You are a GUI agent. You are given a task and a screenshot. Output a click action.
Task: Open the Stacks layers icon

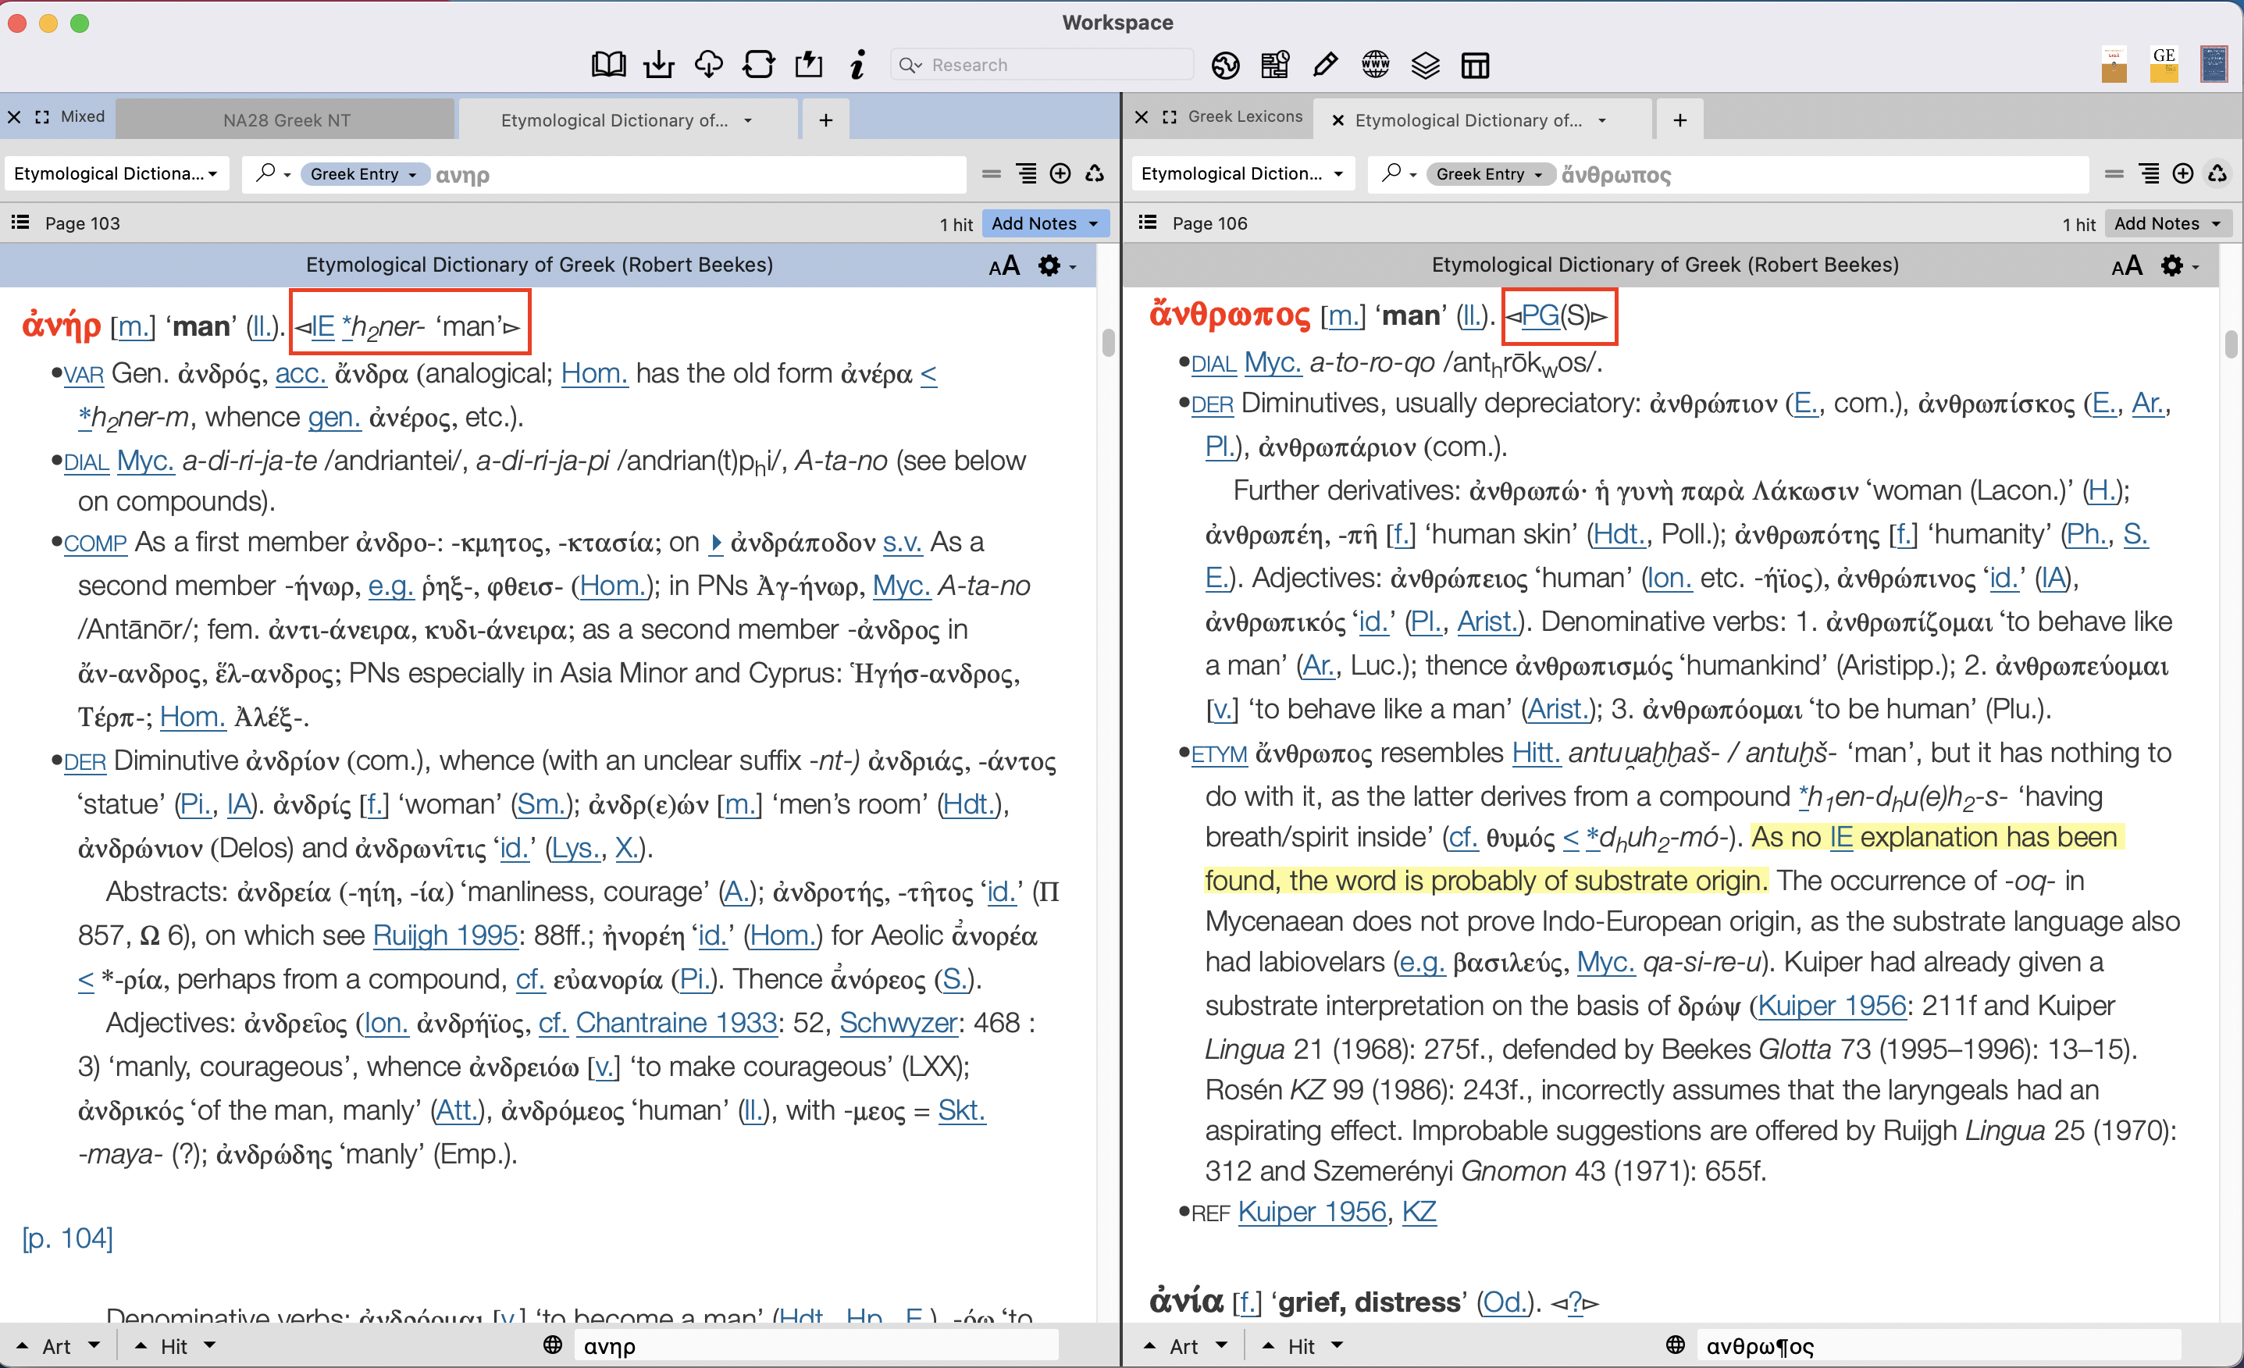tap(1425, 65)
